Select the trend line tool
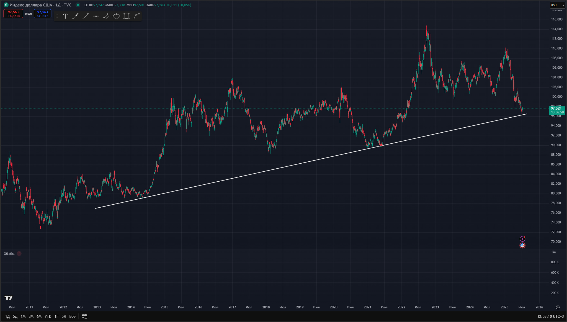The width and height of the screenshot is (567, 322). (86, 16)
